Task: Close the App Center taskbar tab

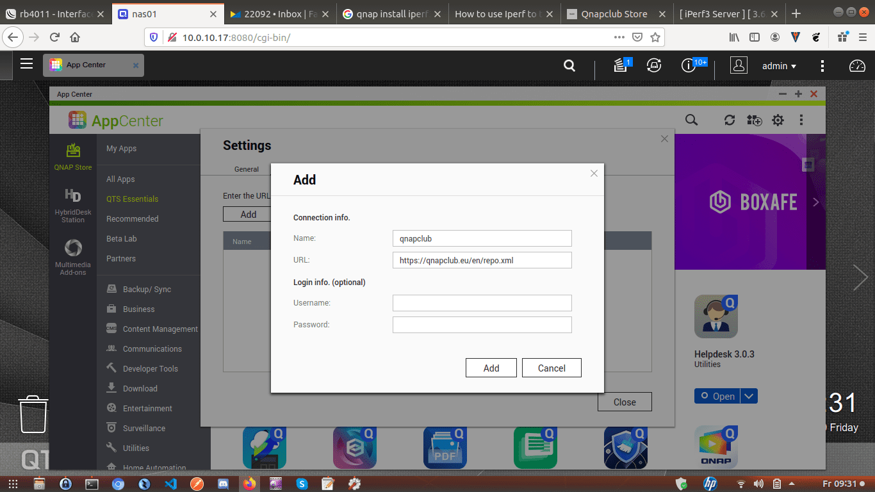Action: click(x=136, y=65)
